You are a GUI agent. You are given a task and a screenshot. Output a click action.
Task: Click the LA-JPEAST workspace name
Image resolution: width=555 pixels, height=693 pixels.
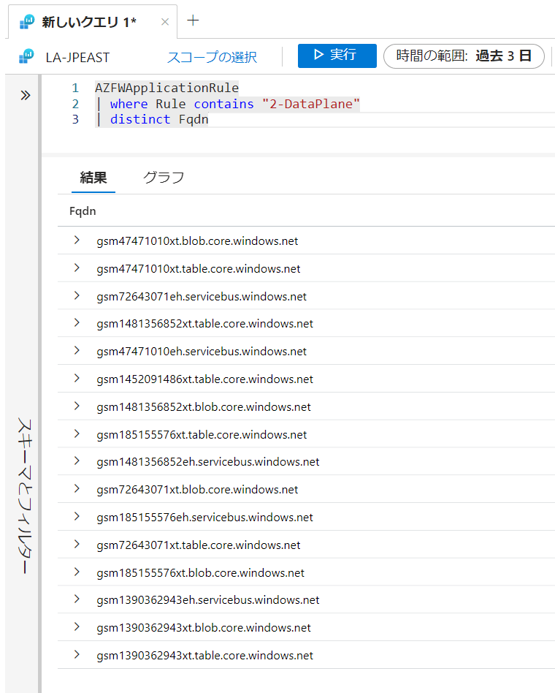[x=77, y=58]
